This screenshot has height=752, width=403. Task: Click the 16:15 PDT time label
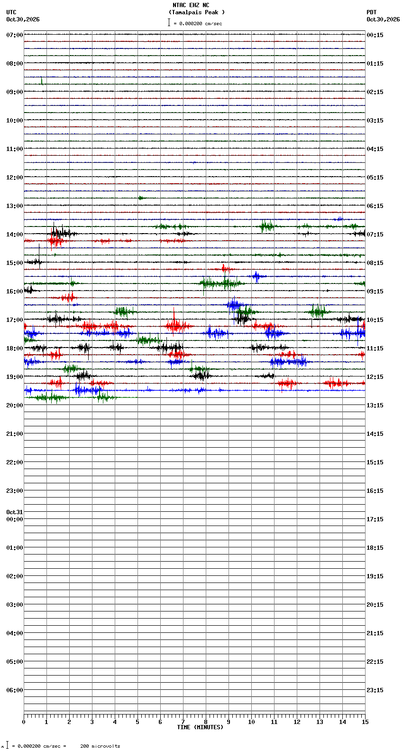pyautogui.click(x=375, y=491)
